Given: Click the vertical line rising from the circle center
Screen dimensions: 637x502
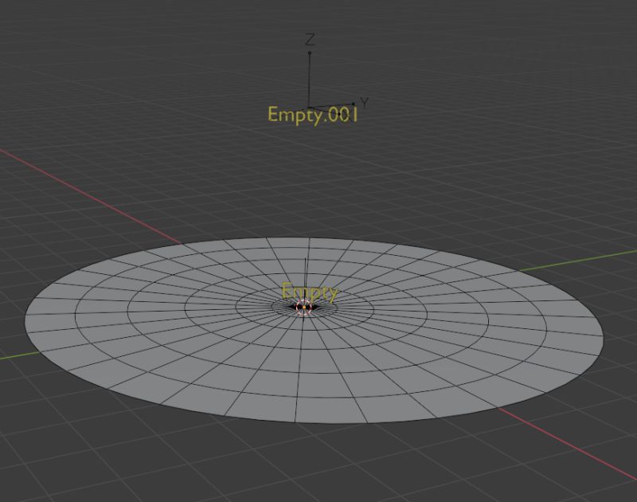Looking at the screenshot, I should (305, 271).
